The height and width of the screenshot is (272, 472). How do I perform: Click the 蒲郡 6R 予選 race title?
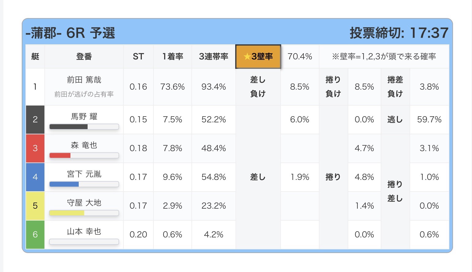(x=70, y=33)
